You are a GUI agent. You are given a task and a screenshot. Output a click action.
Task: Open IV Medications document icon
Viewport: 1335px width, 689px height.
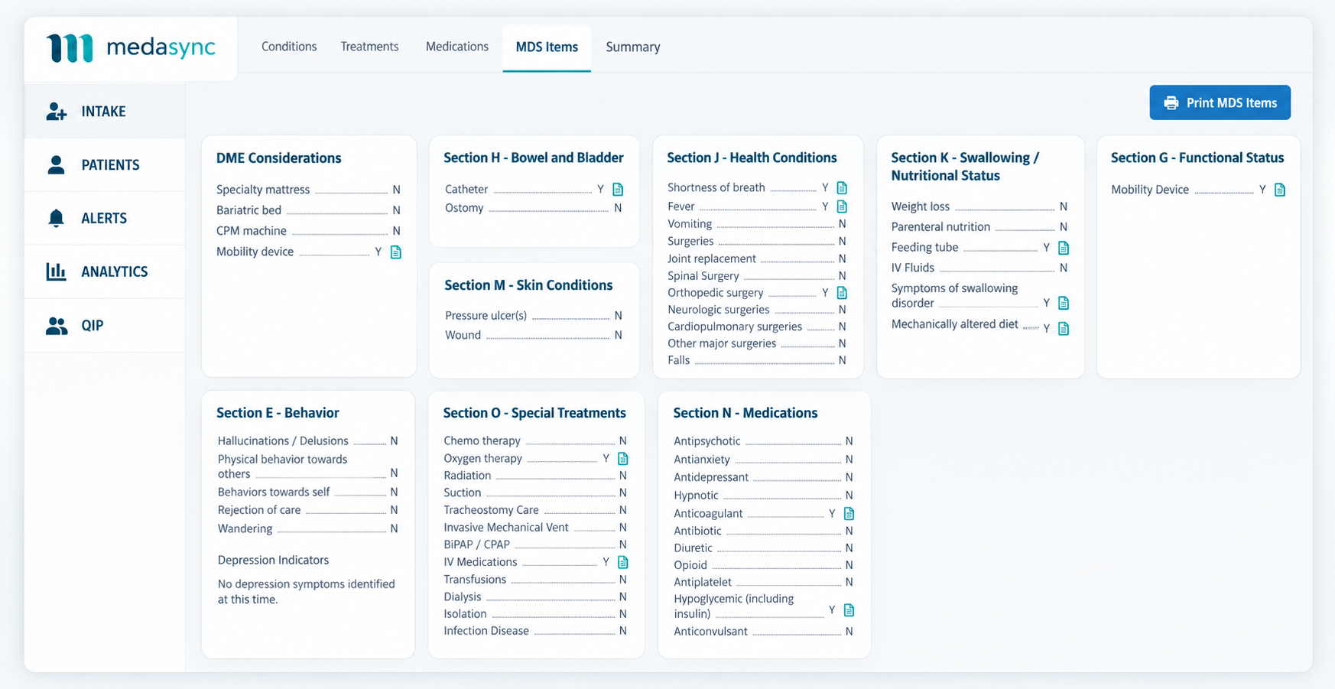623,562
